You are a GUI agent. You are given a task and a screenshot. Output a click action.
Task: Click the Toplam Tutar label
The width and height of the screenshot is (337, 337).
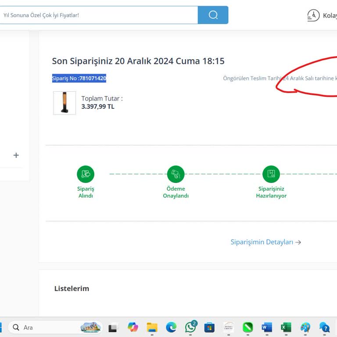102,98
